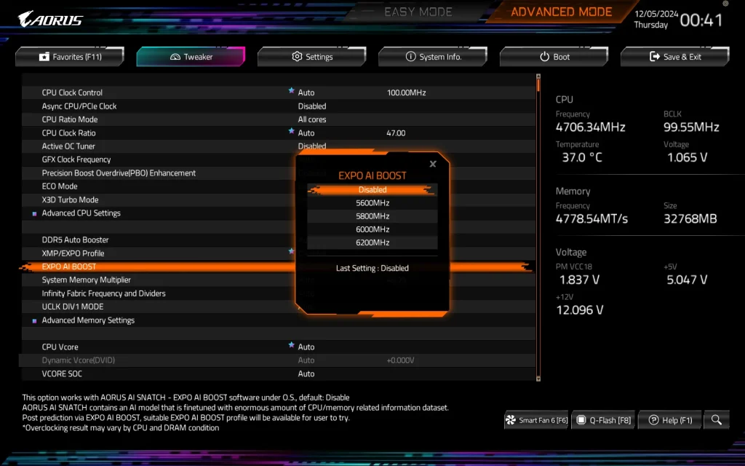Select the X3D Turbo Mode row

click(279, 200)
